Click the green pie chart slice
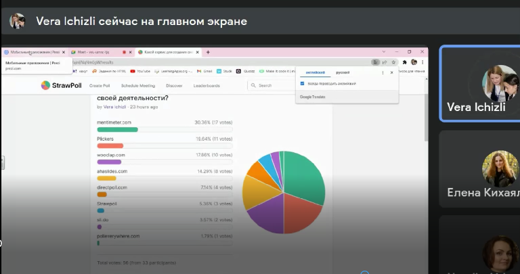Image resolution: width=520 pixels, height=274 pixels. click(303, 177)
